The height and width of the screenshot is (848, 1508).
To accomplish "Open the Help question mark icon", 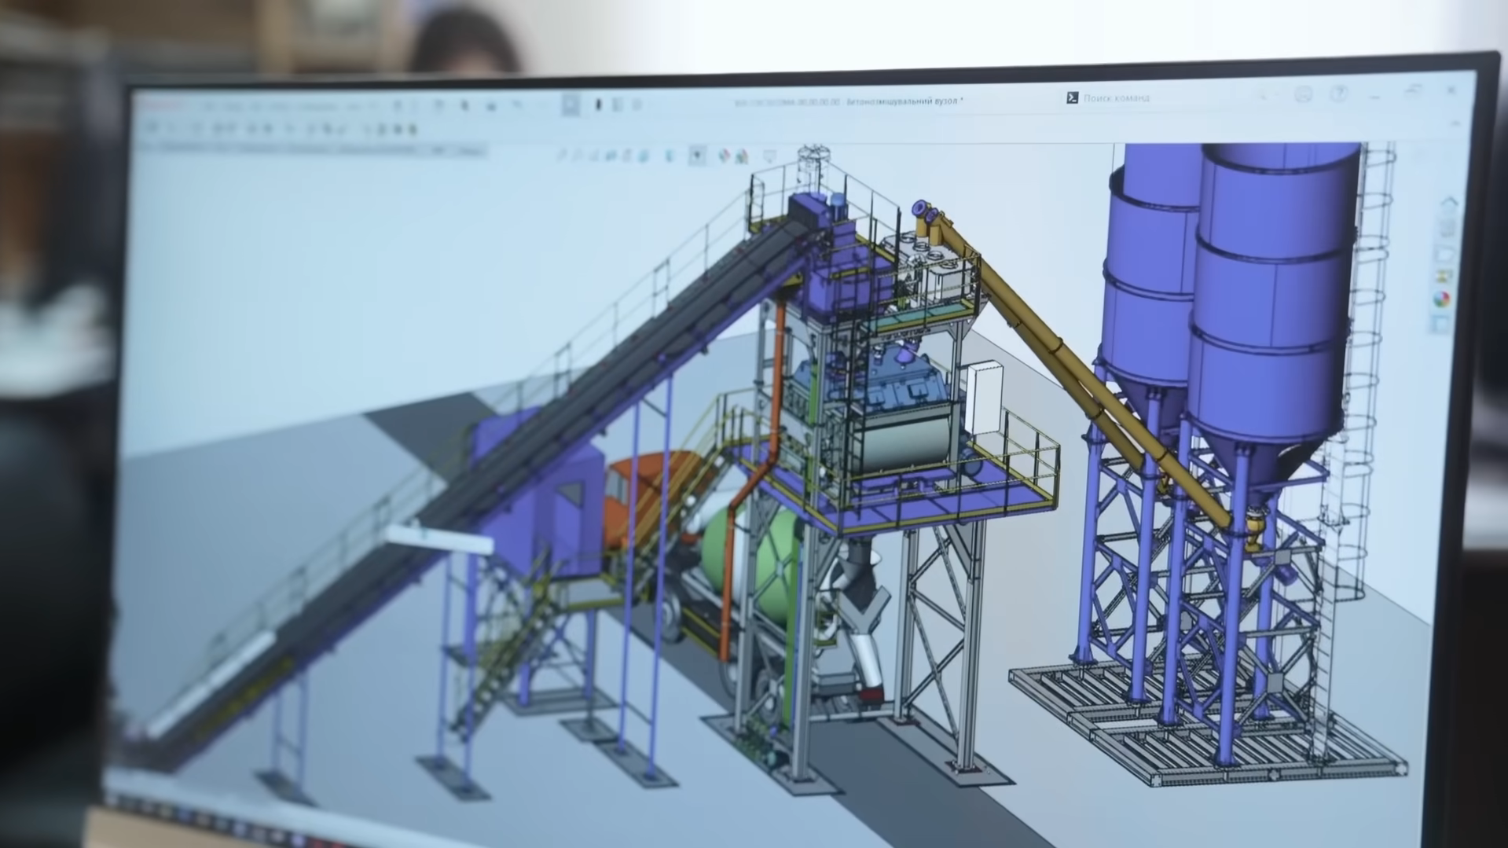I will coord(1339,94).
